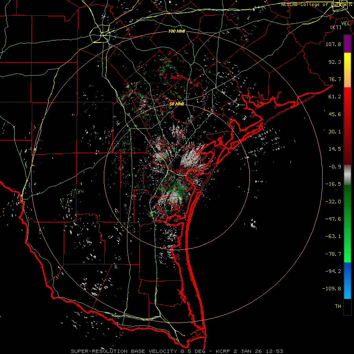Pick the yellow-orange segment of velocity scale
The image size is (354, 354).
pyautogui.click(x=347, y=70)
